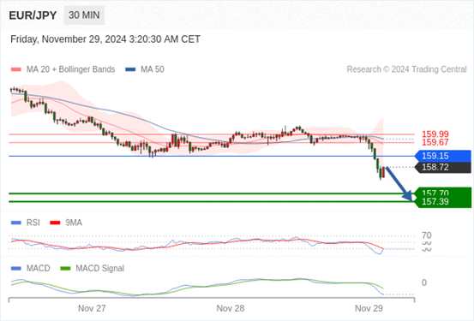474x321 pixels.
Task: Click the green 157.39 target price tag
Action: pyautogui.click(x=443, y=202)
